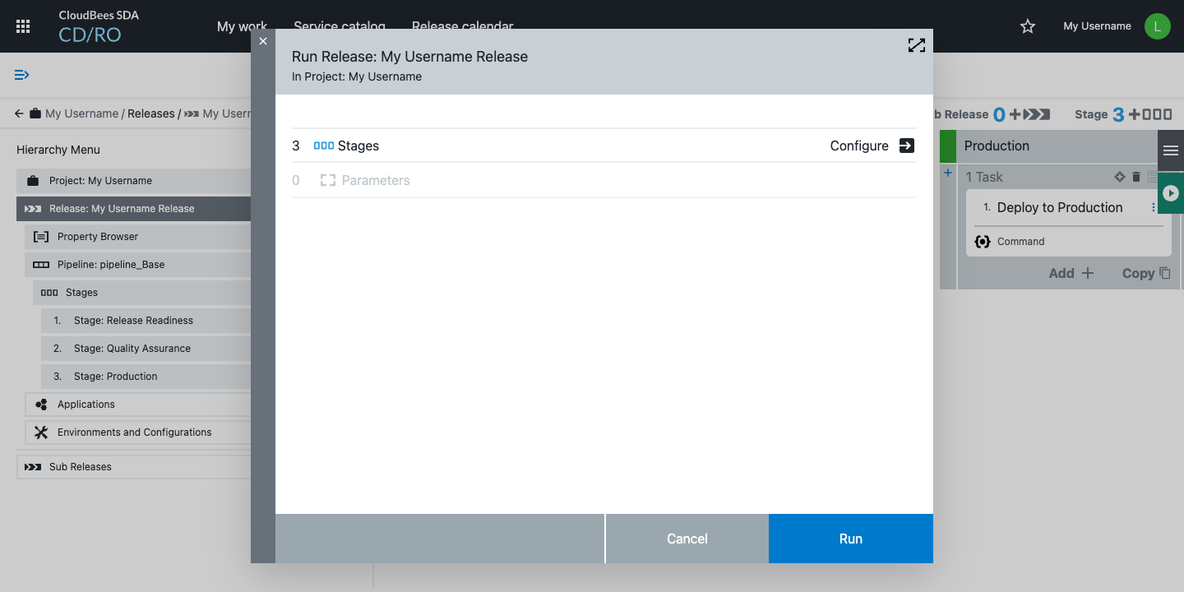Click the green user avatar circle

(x=1157, y=25)
